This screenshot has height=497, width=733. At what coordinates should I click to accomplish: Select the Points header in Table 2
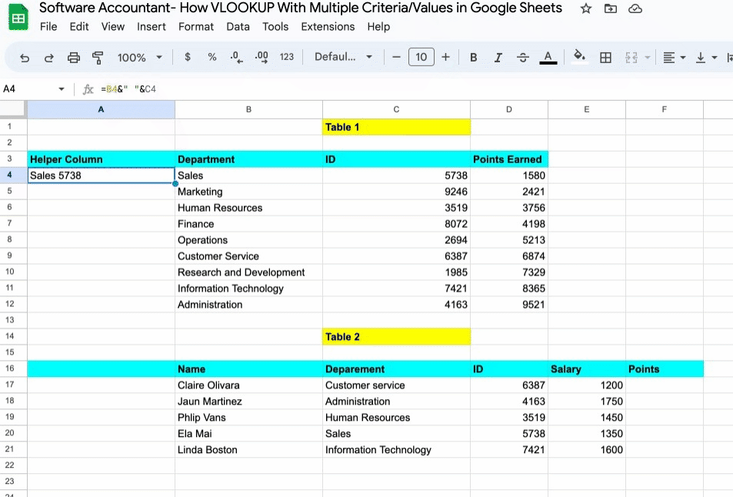coord(665,369)
